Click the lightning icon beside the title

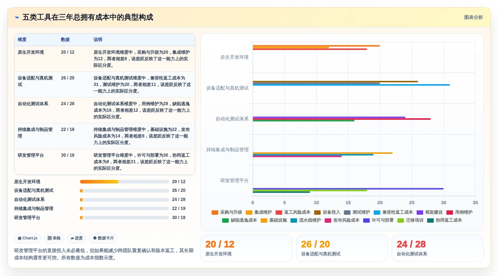coord(17,17)
